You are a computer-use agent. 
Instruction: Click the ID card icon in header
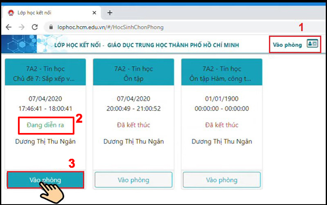coord(312,44)
